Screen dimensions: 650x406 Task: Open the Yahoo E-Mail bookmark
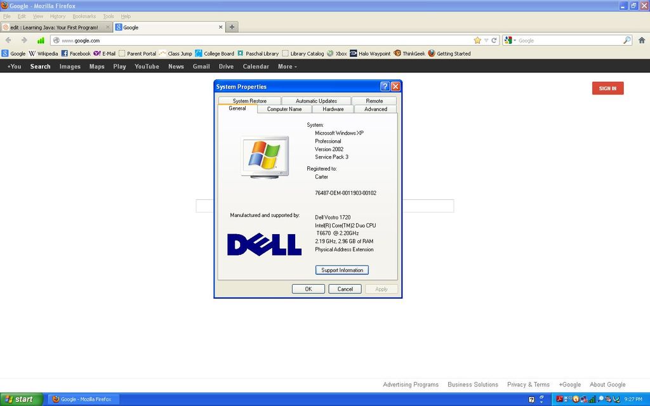(x=105, y=53)
